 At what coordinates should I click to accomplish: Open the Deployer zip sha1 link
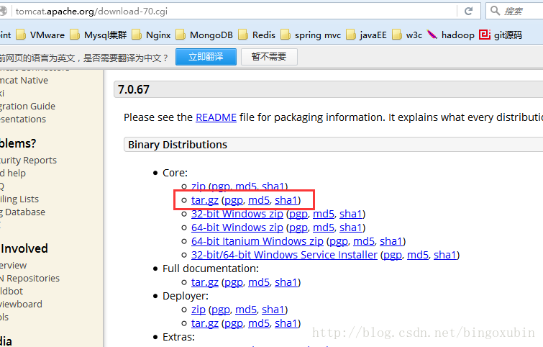click(273, 310)
